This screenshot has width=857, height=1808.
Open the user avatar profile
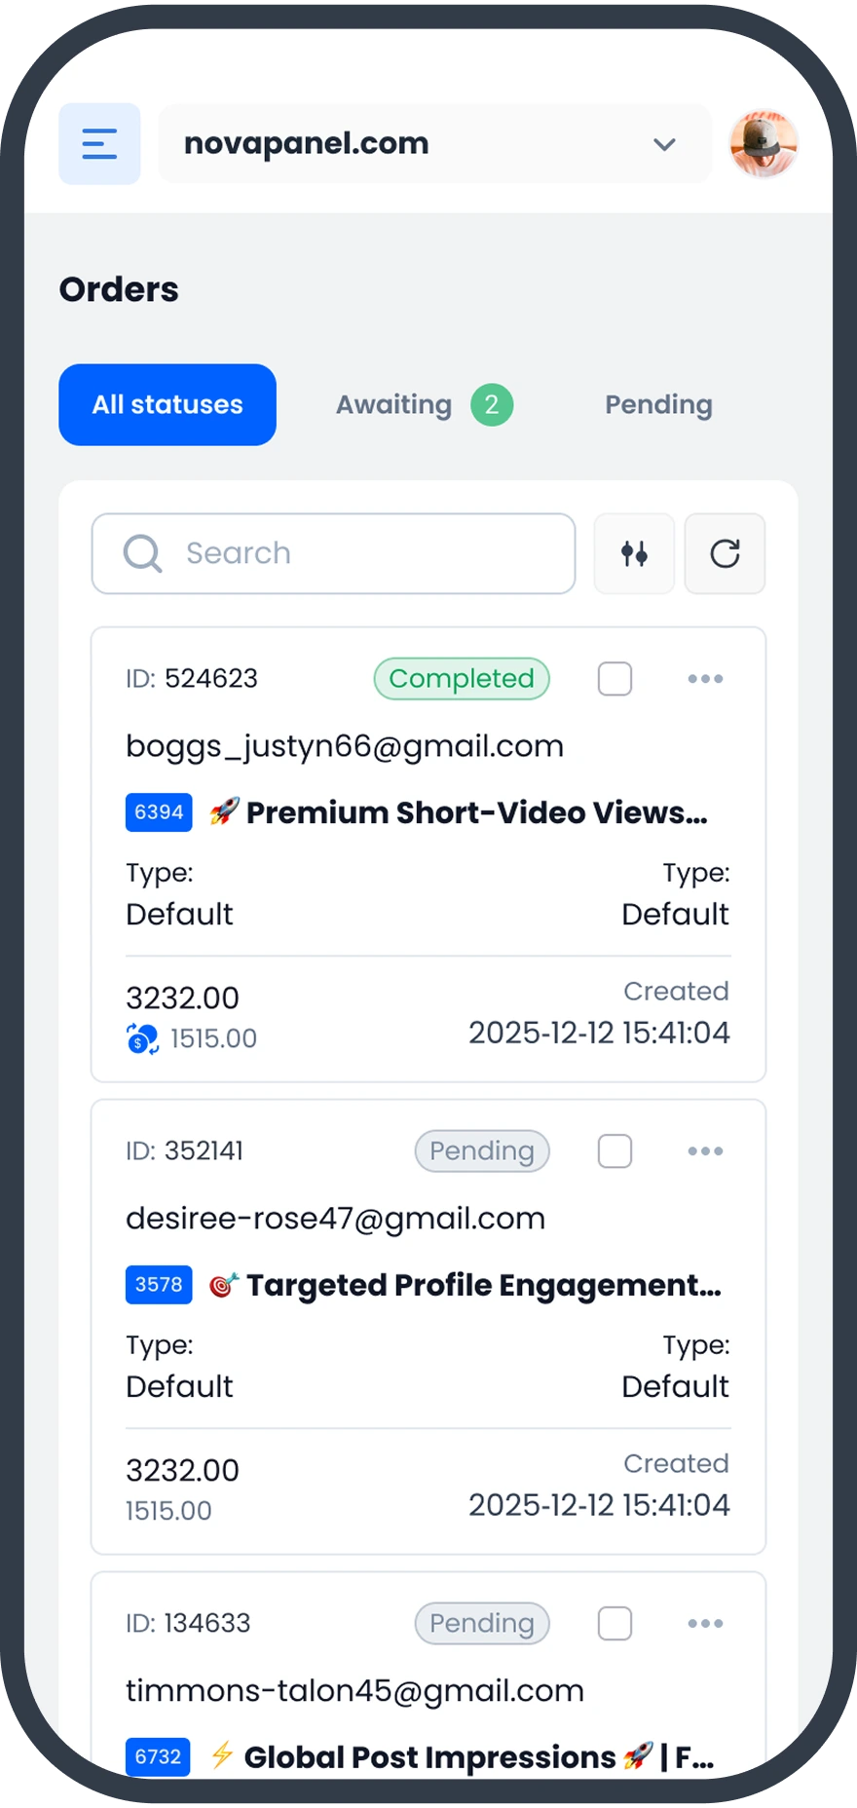coord(764,144)
